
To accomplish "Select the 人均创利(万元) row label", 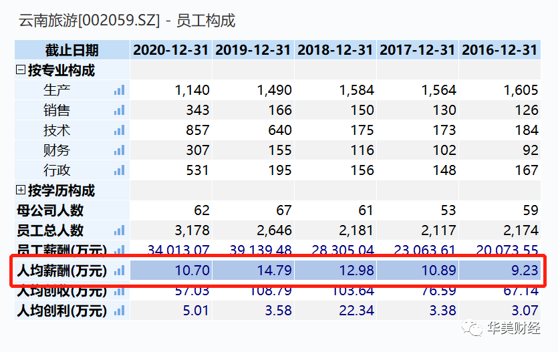I will pos(62,311).
